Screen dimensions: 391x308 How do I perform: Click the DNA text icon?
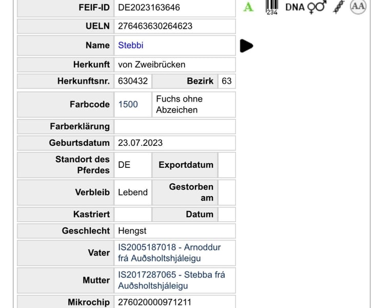click(295, 7)
